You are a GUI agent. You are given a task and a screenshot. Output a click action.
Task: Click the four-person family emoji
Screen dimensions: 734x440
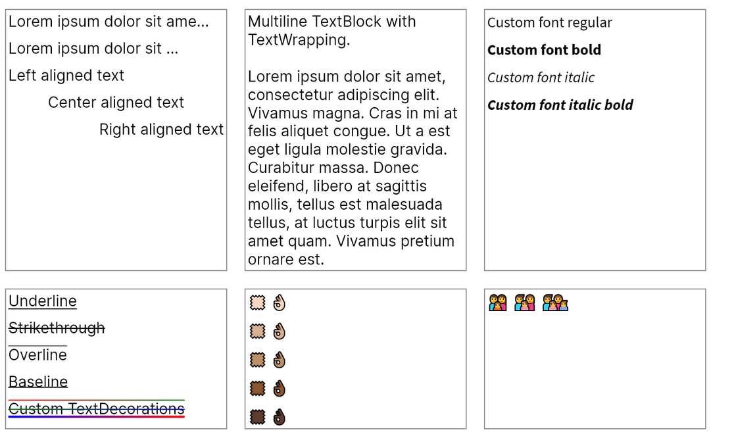(555, 303)
